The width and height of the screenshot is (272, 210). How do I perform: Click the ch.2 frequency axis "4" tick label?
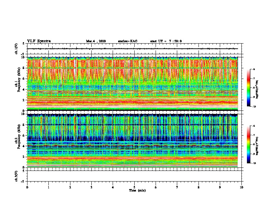tap(24, 146)
